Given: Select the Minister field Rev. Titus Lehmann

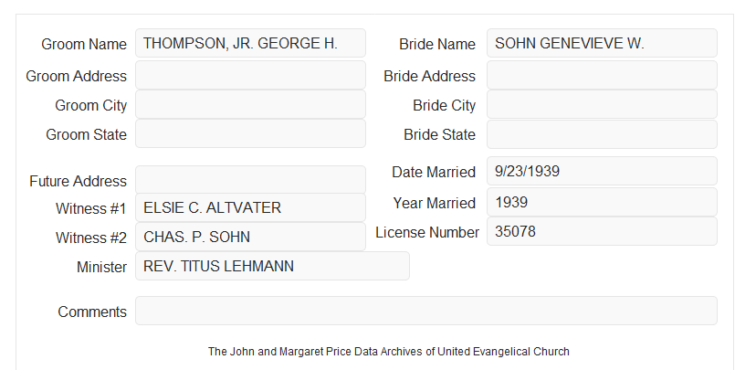Looking at the screenshot, I should (272, 266).
